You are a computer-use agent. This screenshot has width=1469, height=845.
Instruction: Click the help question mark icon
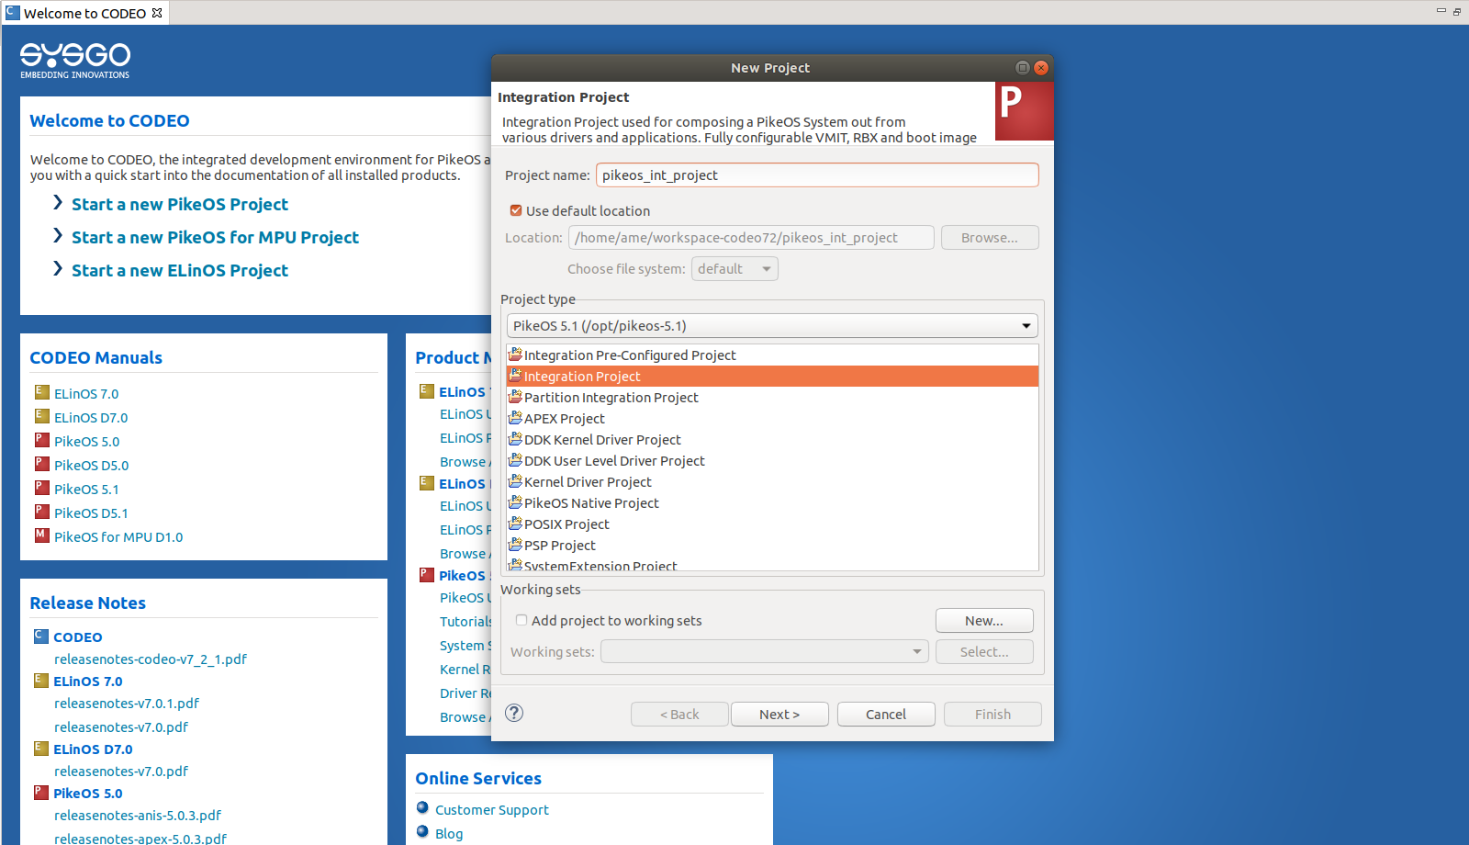tap(514, 713)
